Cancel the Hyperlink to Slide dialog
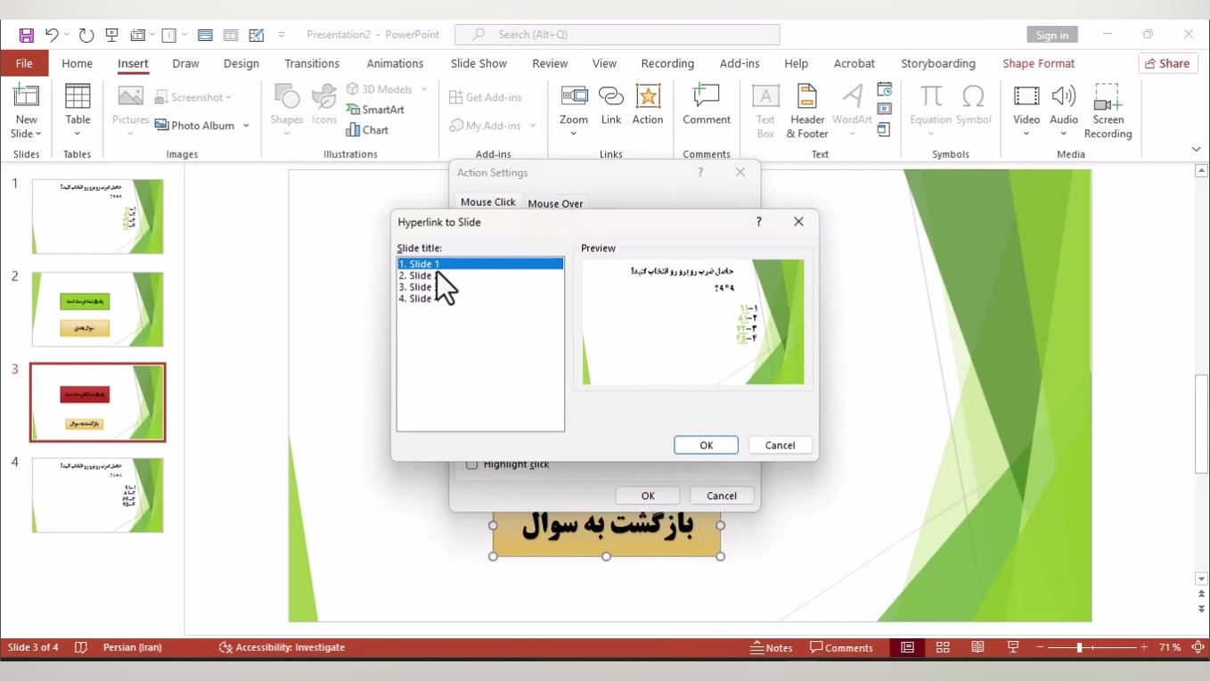Image resolution: width=1210 pixels, height=681 pixels. [780, 446]
